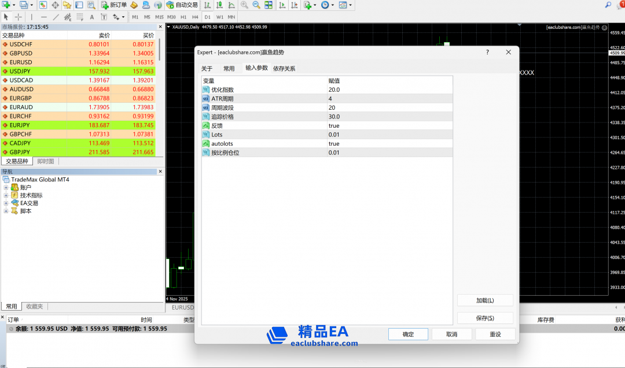
Task: Switch chart timeframe to H4
Action: (194, 17)
